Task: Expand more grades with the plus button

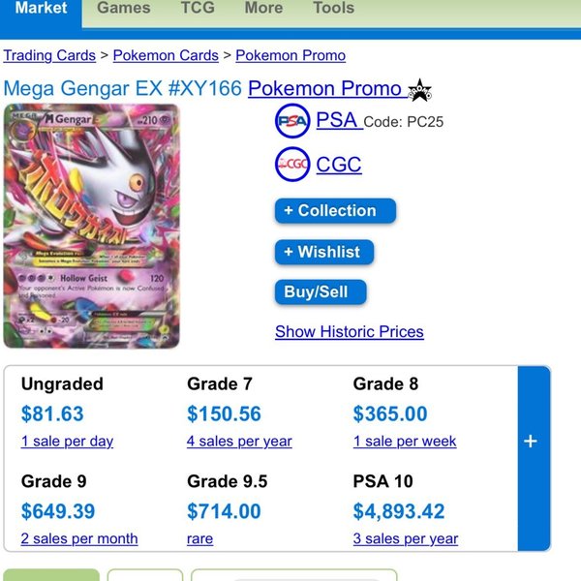Action: coord(530,442)
